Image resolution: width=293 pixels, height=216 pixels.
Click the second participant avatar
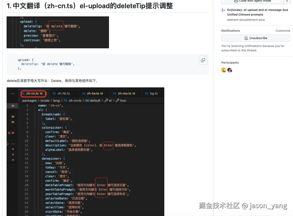(x=230, y=70)
